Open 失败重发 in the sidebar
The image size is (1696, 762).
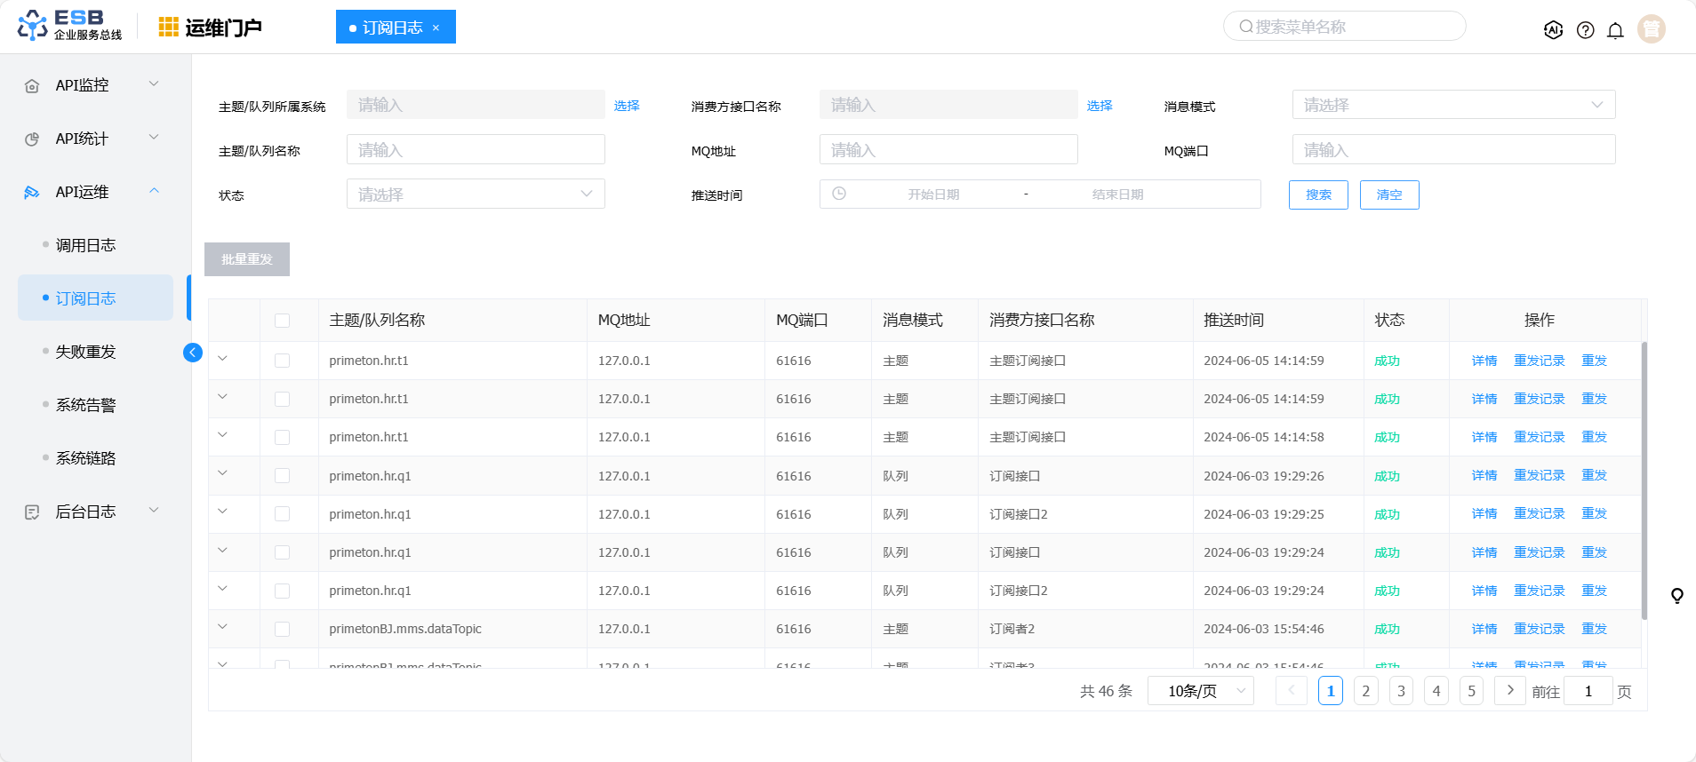(x=85, y=352)
